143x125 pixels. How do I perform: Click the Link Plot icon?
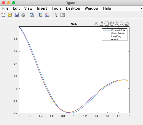[32, 15]
